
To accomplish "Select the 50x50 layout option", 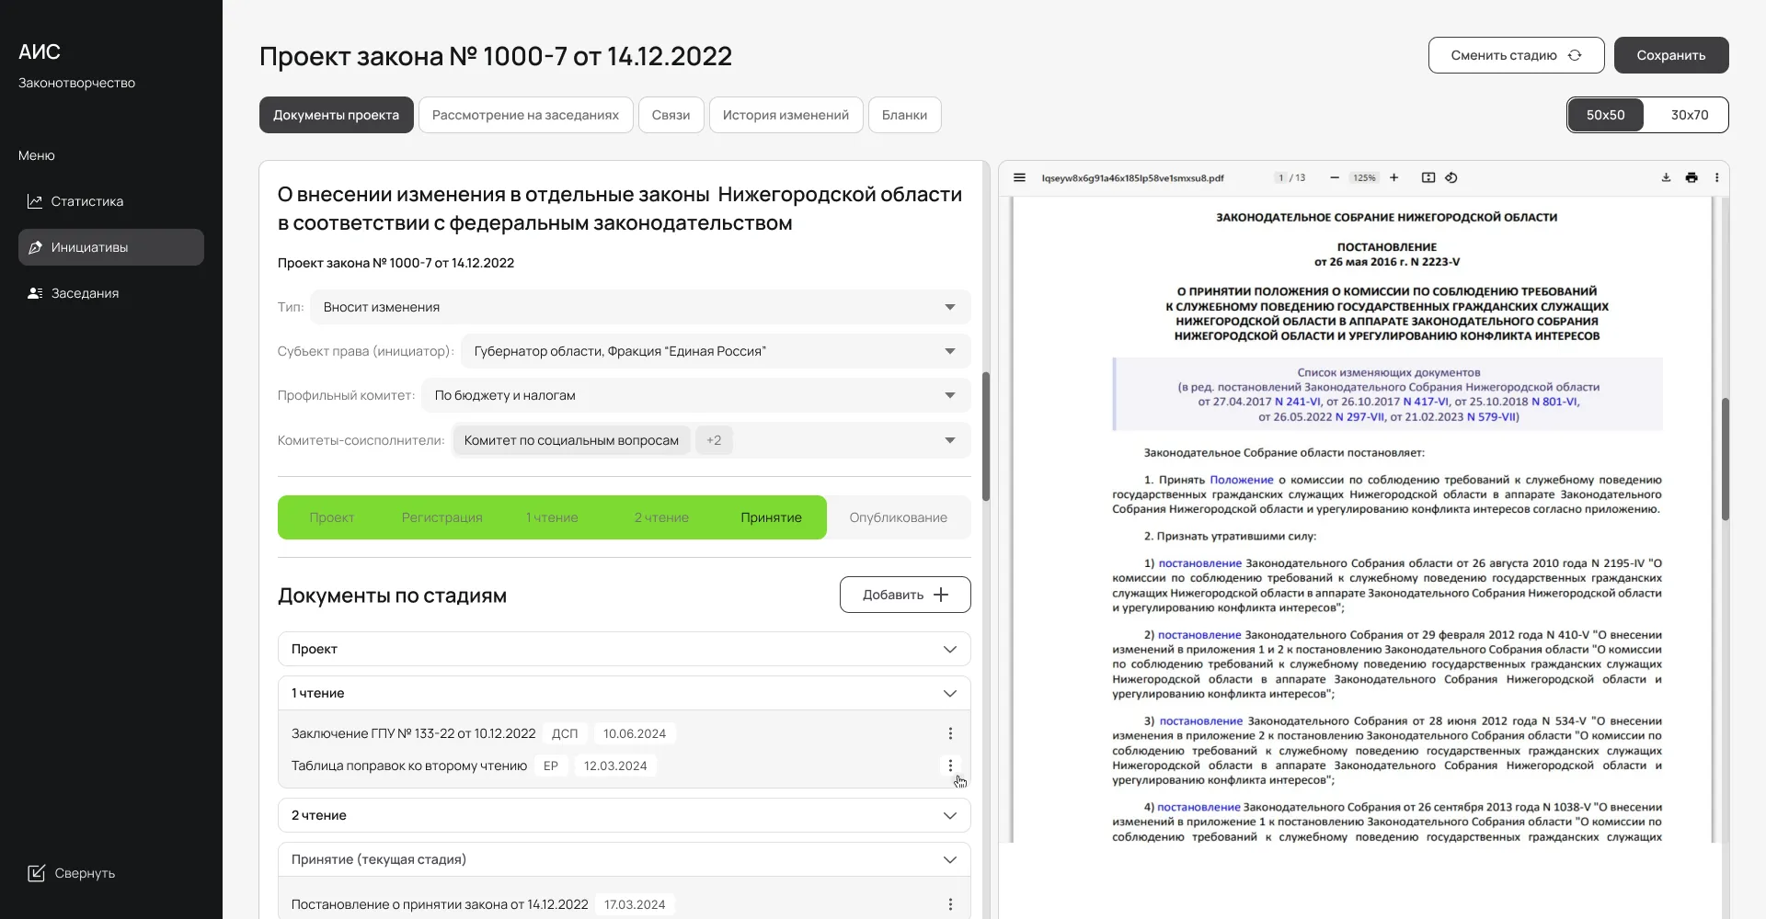I will click(x=1605, y=115).
